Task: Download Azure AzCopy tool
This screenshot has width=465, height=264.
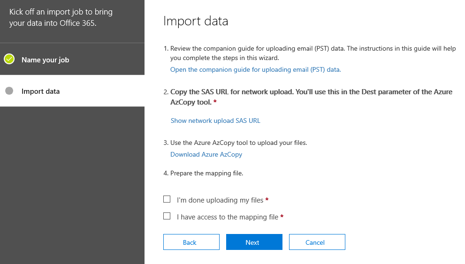Action: (206, 155)
